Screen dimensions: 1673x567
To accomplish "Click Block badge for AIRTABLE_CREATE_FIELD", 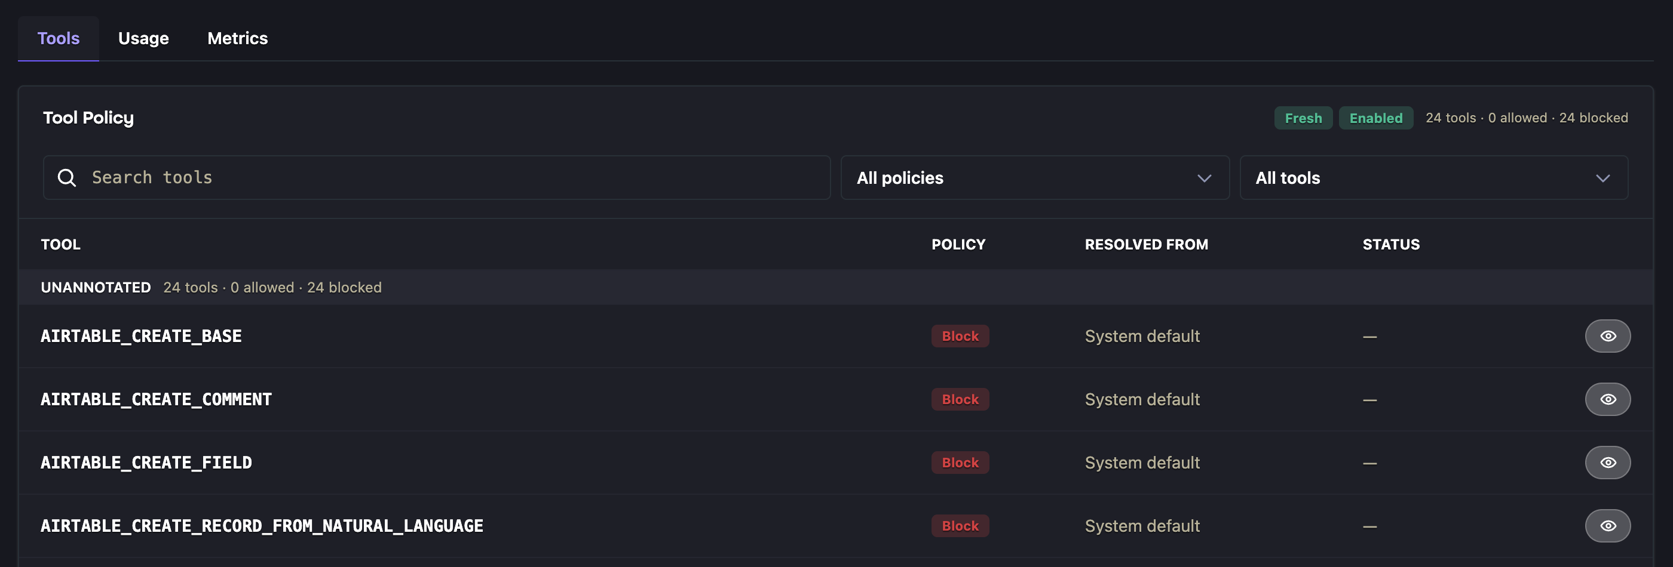I will pos(960,463).
